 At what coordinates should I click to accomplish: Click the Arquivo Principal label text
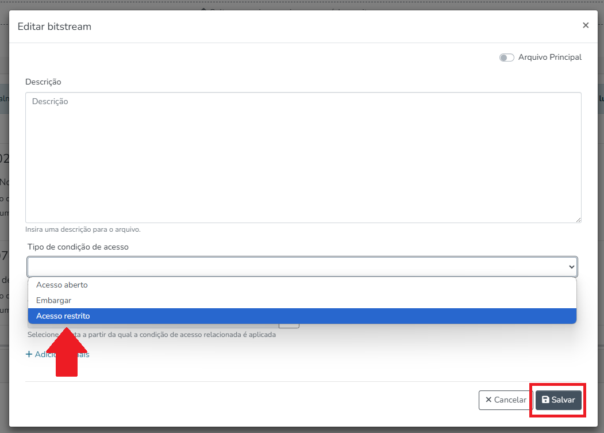click(549, 58)
